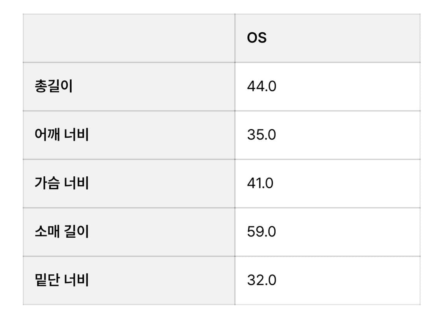Select the 35.0 shoulder width value
Image resolution: width=443 pixels, height=327 pixels.
click(261, 135)
